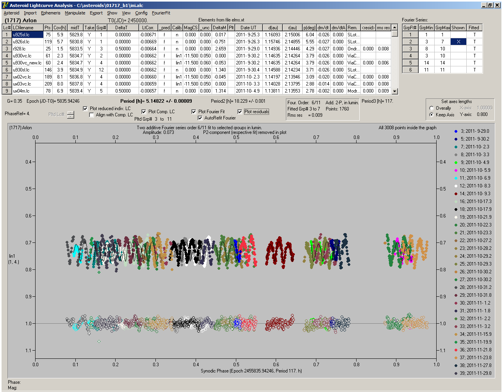Click the rms res column header
Viewport: 503px width, 392px height.
point(383,28)
